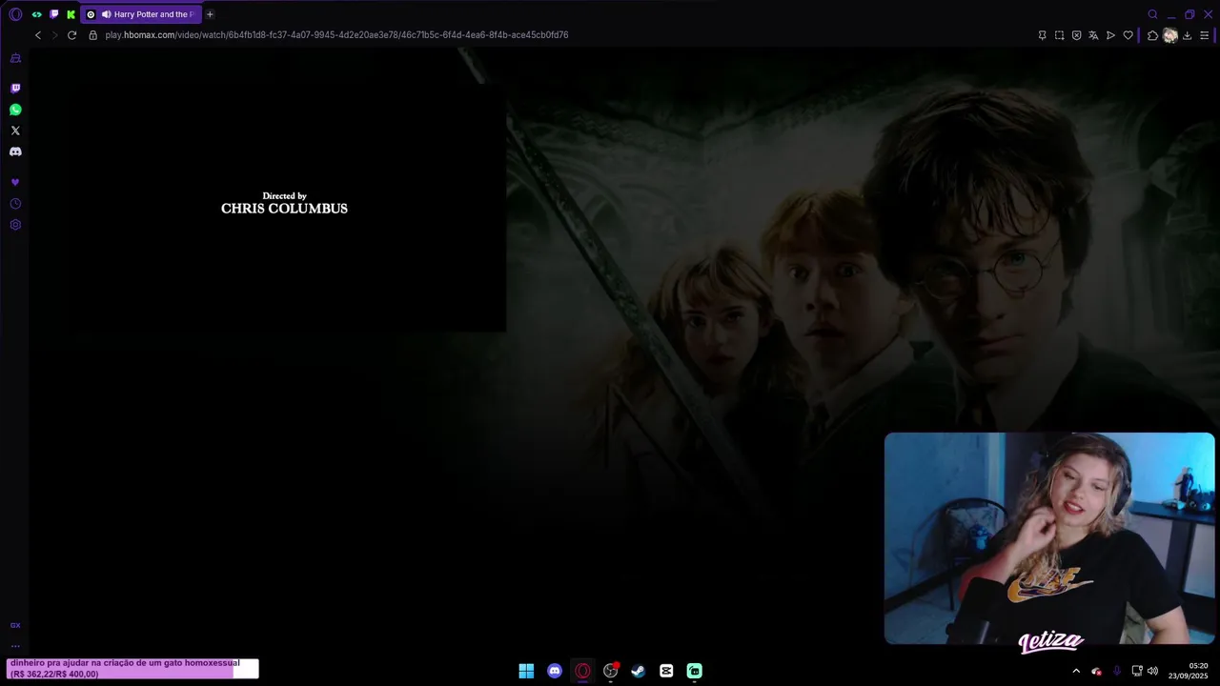Open WhatsApp in the sidebar
Image resolution: width=1220 pixels, height=686 pixels.
(x=15, y=110)
